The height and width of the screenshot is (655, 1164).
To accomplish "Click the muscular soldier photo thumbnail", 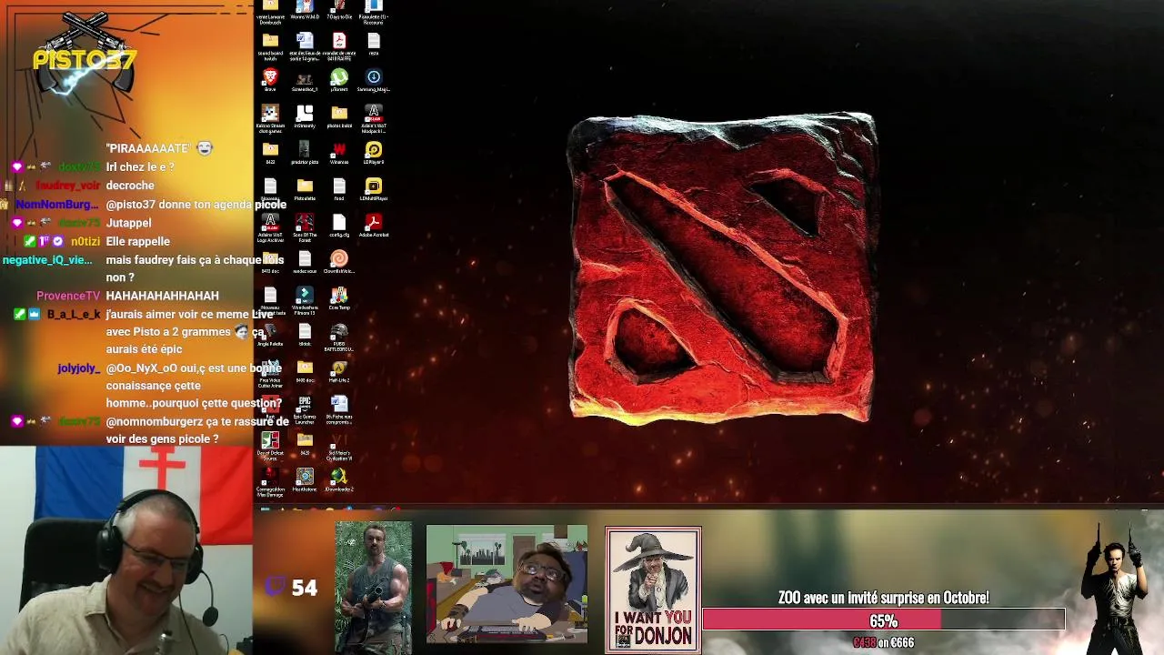I will click(x=374, y=588).
